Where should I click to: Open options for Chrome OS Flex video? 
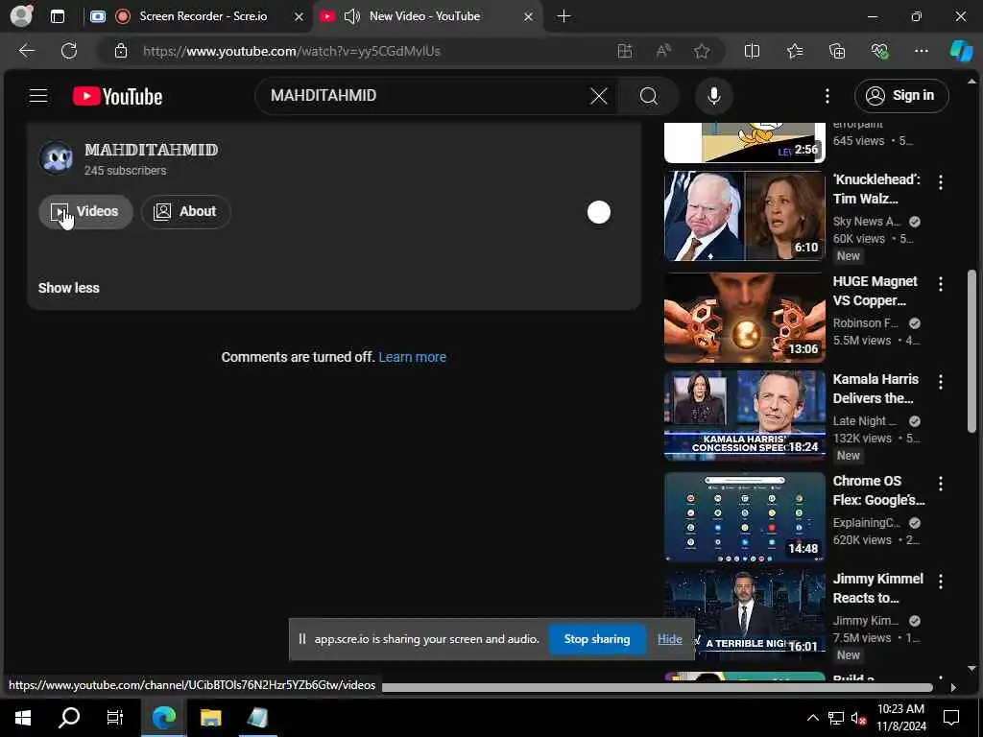click(x=941, y=484)
